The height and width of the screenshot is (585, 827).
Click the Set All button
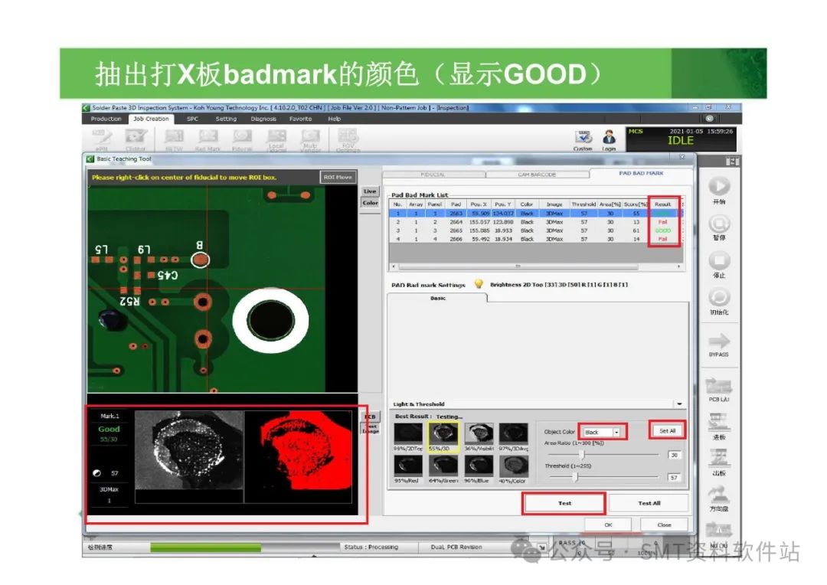tap(667, 431)
